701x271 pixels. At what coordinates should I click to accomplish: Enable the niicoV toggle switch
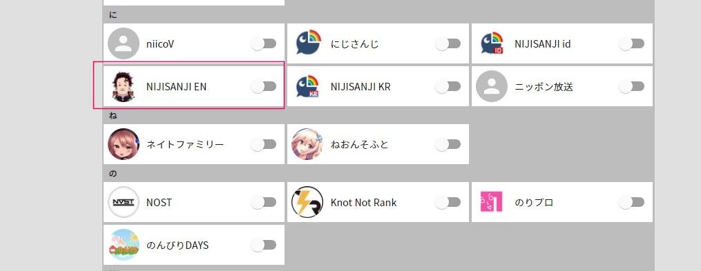263,43
